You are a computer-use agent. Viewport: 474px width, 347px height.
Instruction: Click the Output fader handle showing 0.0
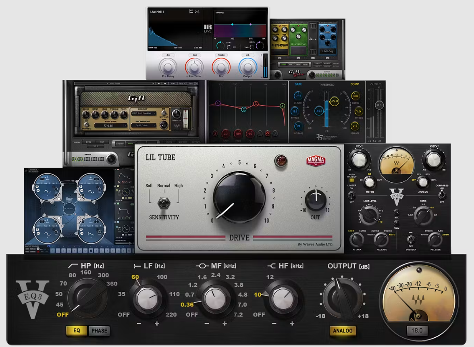379,105
